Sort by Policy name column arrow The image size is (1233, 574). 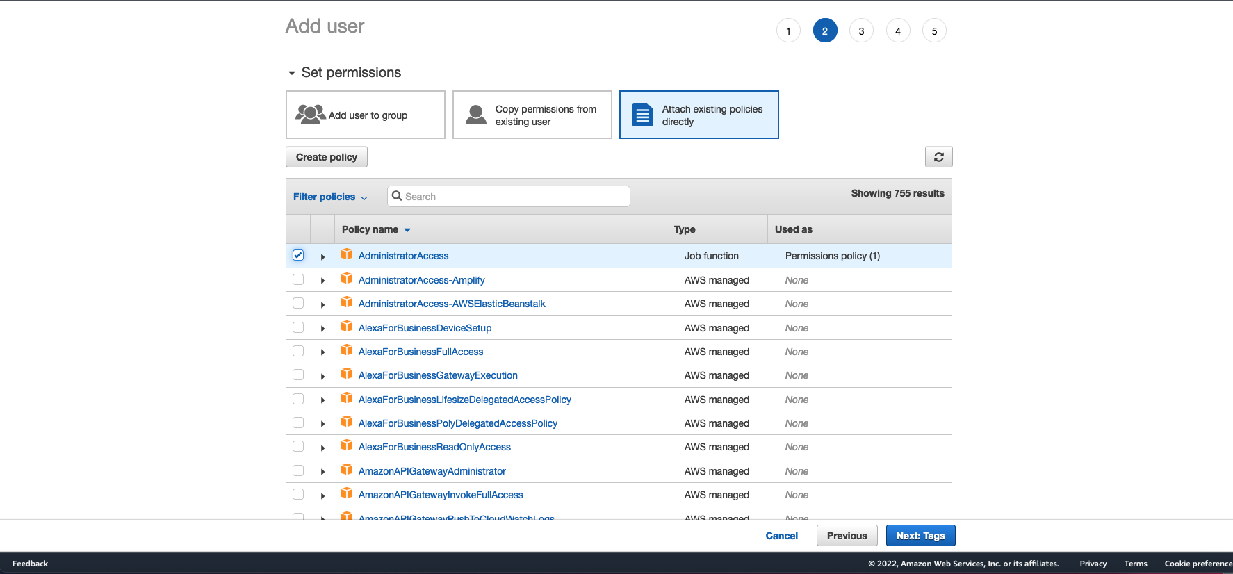pyautogui.click(x=407, y=230)
